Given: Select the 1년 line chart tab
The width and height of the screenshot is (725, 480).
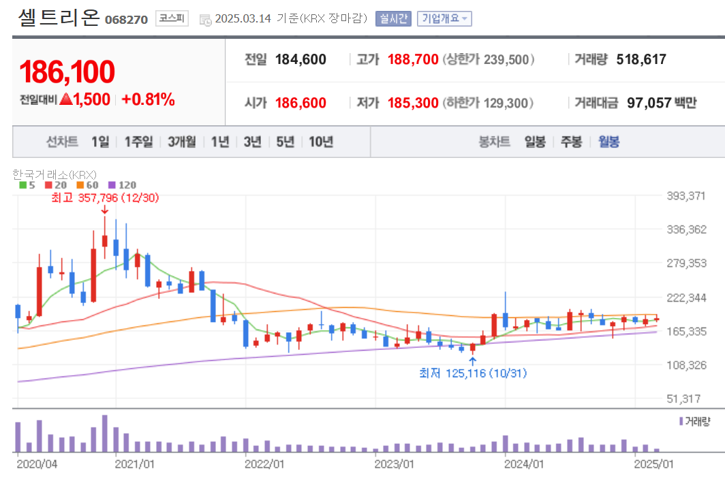Looking at the screenshot, I should [220, 142].
